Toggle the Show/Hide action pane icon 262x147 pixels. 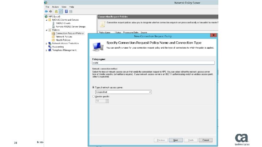click(71, 12)
